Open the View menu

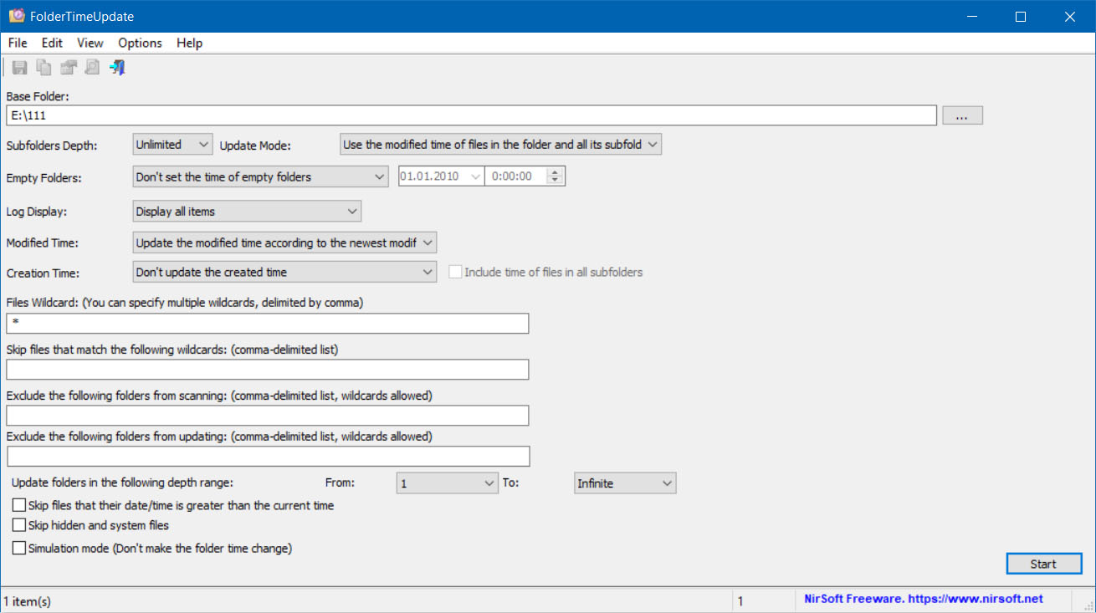pyautogui.click(x=90, y=43)
